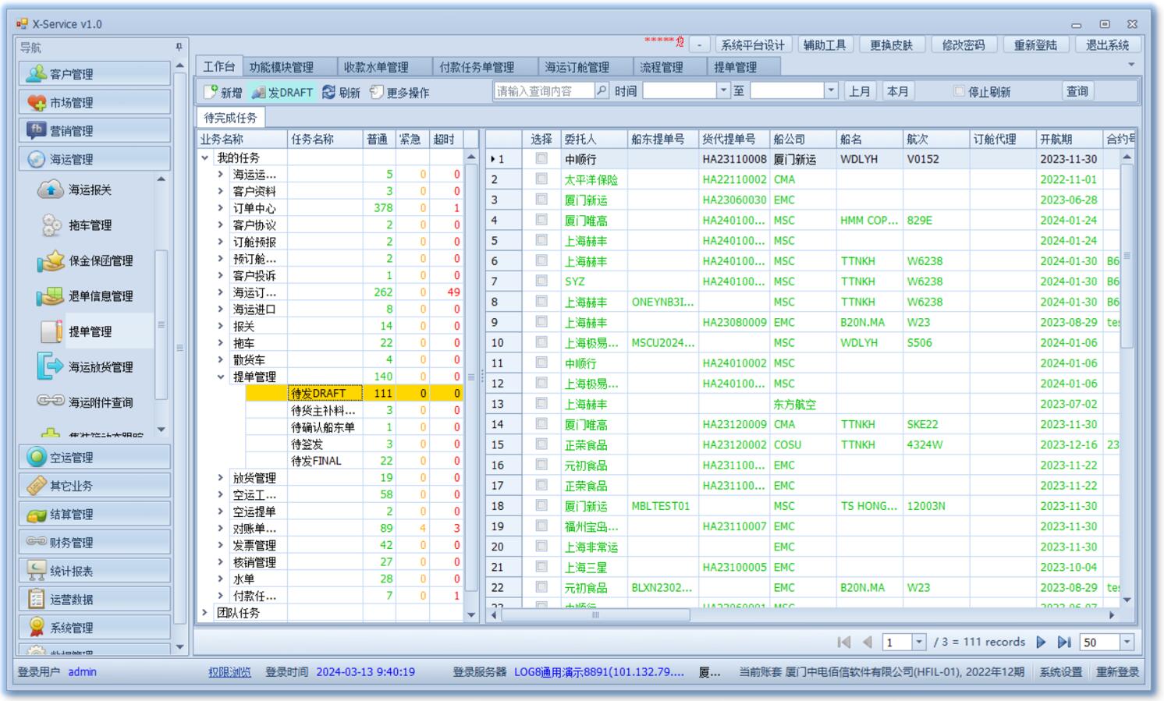The width and height of the screenshot is (1164, 701).
Task: Enable the 停止刷新 checkbox
Action: (959, 91)
